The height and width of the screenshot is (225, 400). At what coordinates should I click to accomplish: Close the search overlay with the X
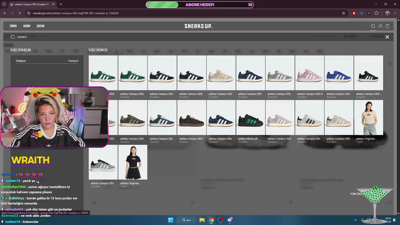tap(387, 37)
